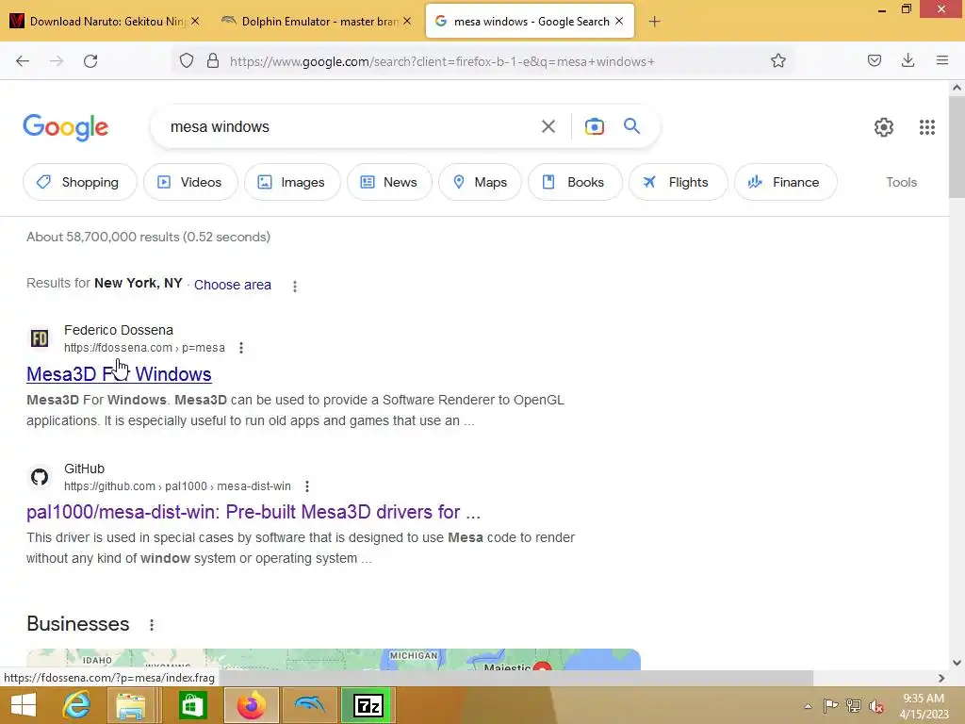Open the Windows Start button
This screenshot has width=965, height=724.
(x=24, y=705)
